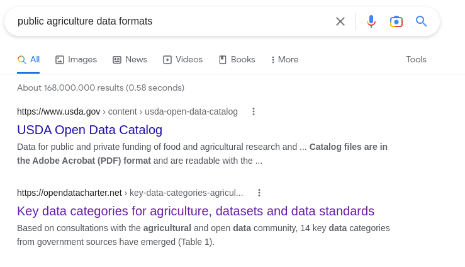This screenshot has height=267, width=465.
Task: Open the USDA Open Data Catalog link
Action: tap(89, 130)
